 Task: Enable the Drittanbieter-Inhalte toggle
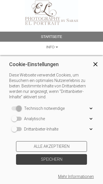pyautogui.click(x=17, y=129)
